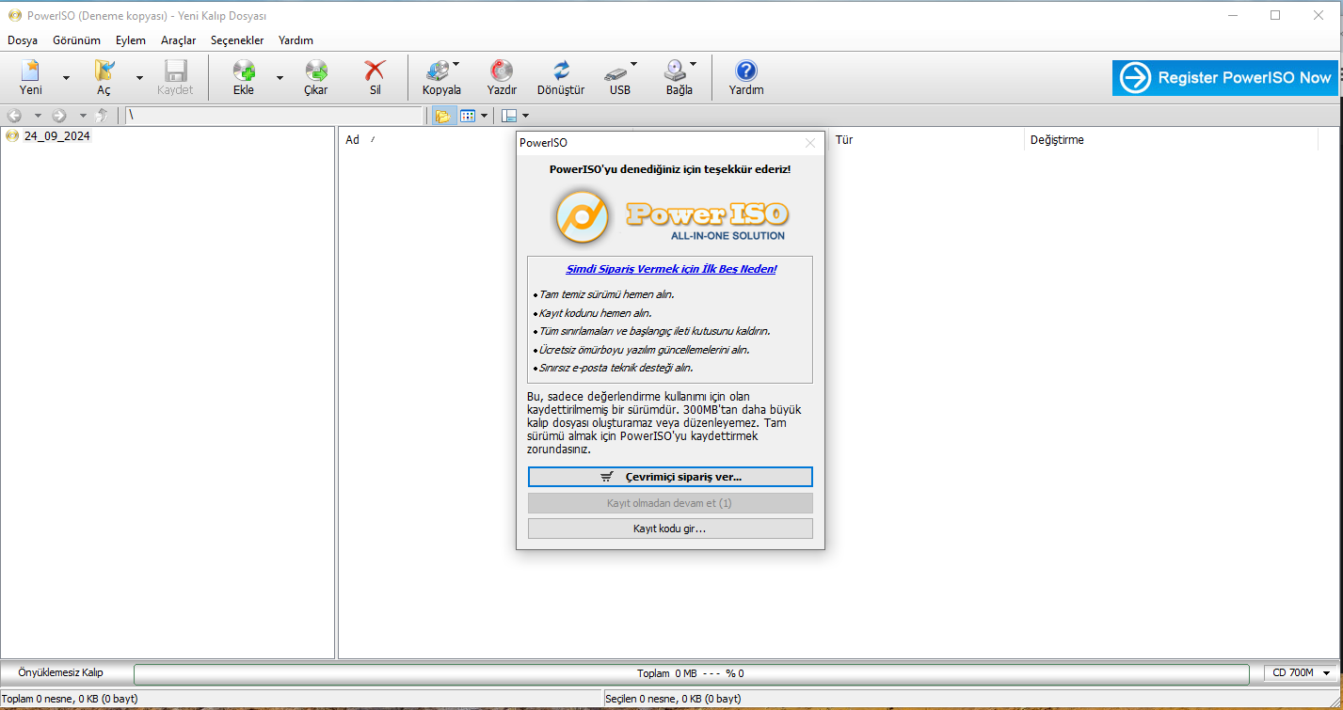Viewport: 1343px width, 710px height.
Task: Open the Eylem menu
Action: point(131,40)
